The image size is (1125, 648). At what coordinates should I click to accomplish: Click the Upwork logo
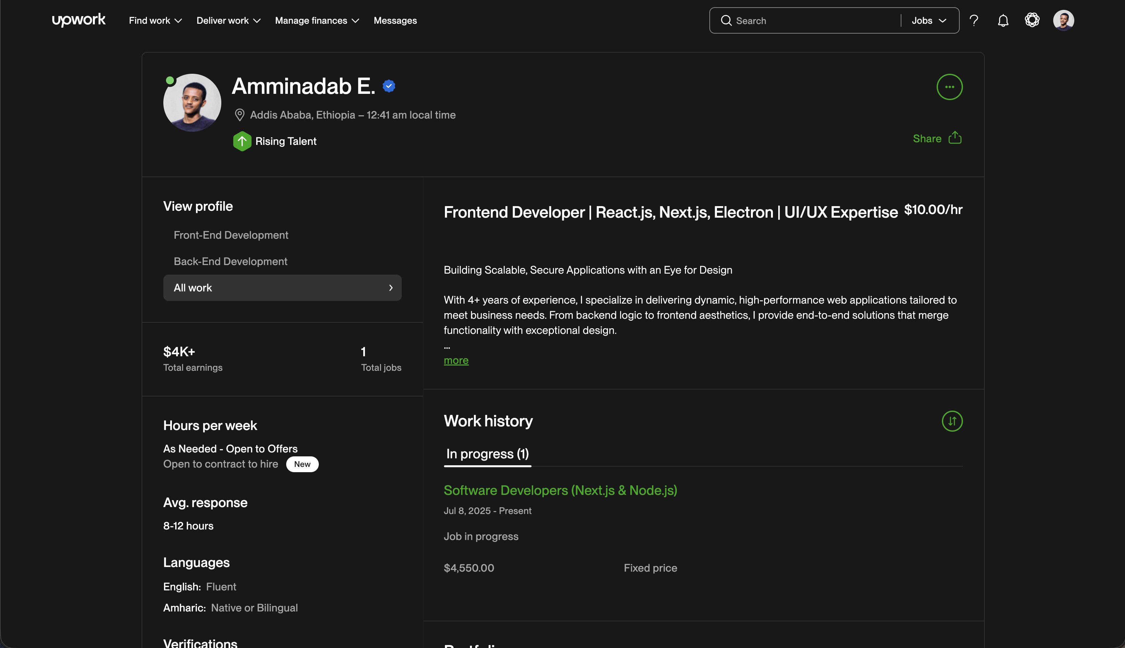point(79,19)
